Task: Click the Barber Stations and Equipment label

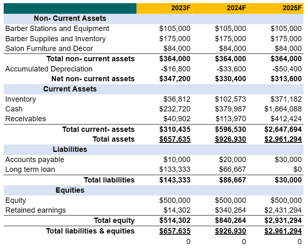Action: pos(57,29)
